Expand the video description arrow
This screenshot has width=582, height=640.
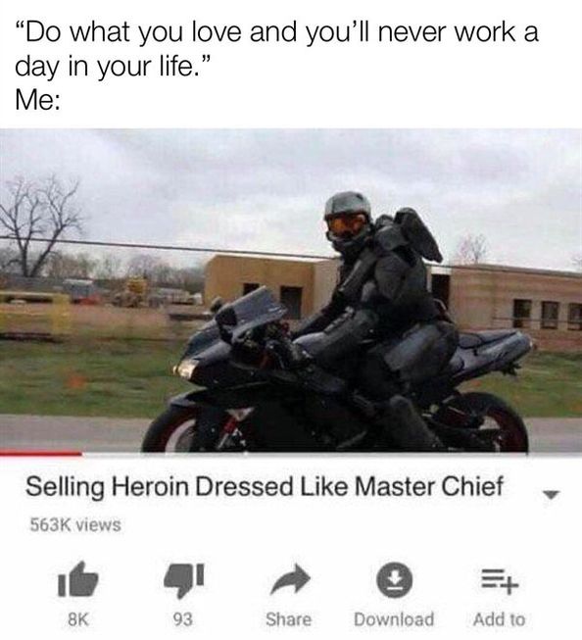[x=551, y=495]
